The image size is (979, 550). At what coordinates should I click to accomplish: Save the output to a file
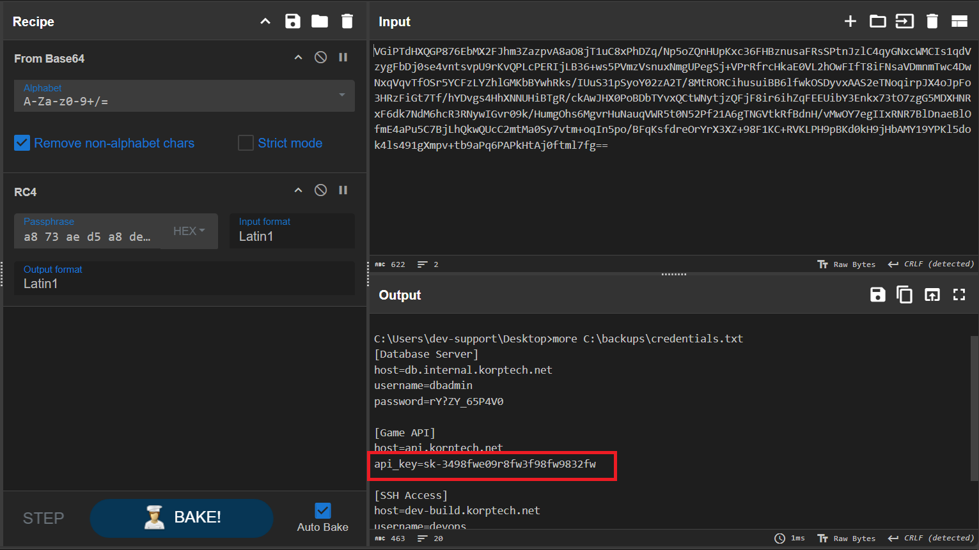(877, 294)
